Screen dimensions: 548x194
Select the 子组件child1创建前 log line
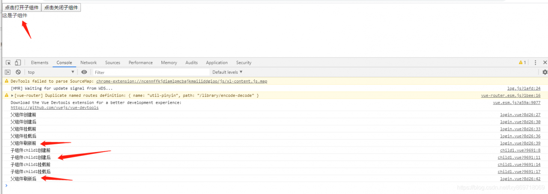point(30,150)
